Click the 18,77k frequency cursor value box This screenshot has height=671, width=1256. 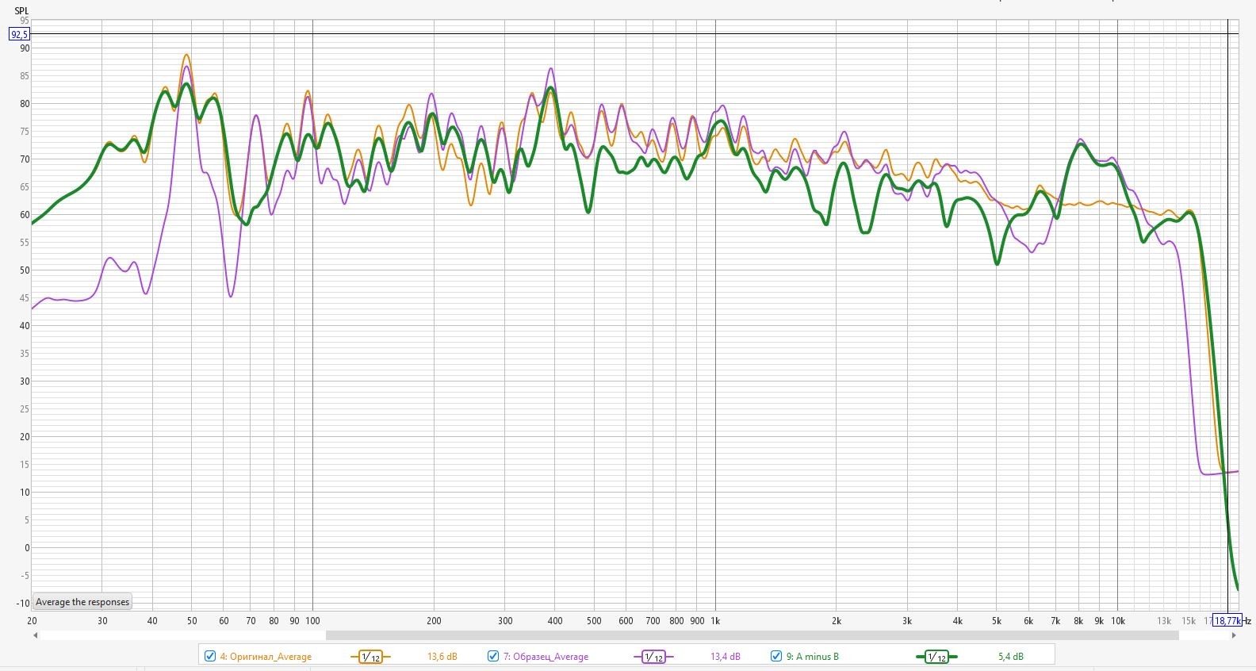(1227, 621)
